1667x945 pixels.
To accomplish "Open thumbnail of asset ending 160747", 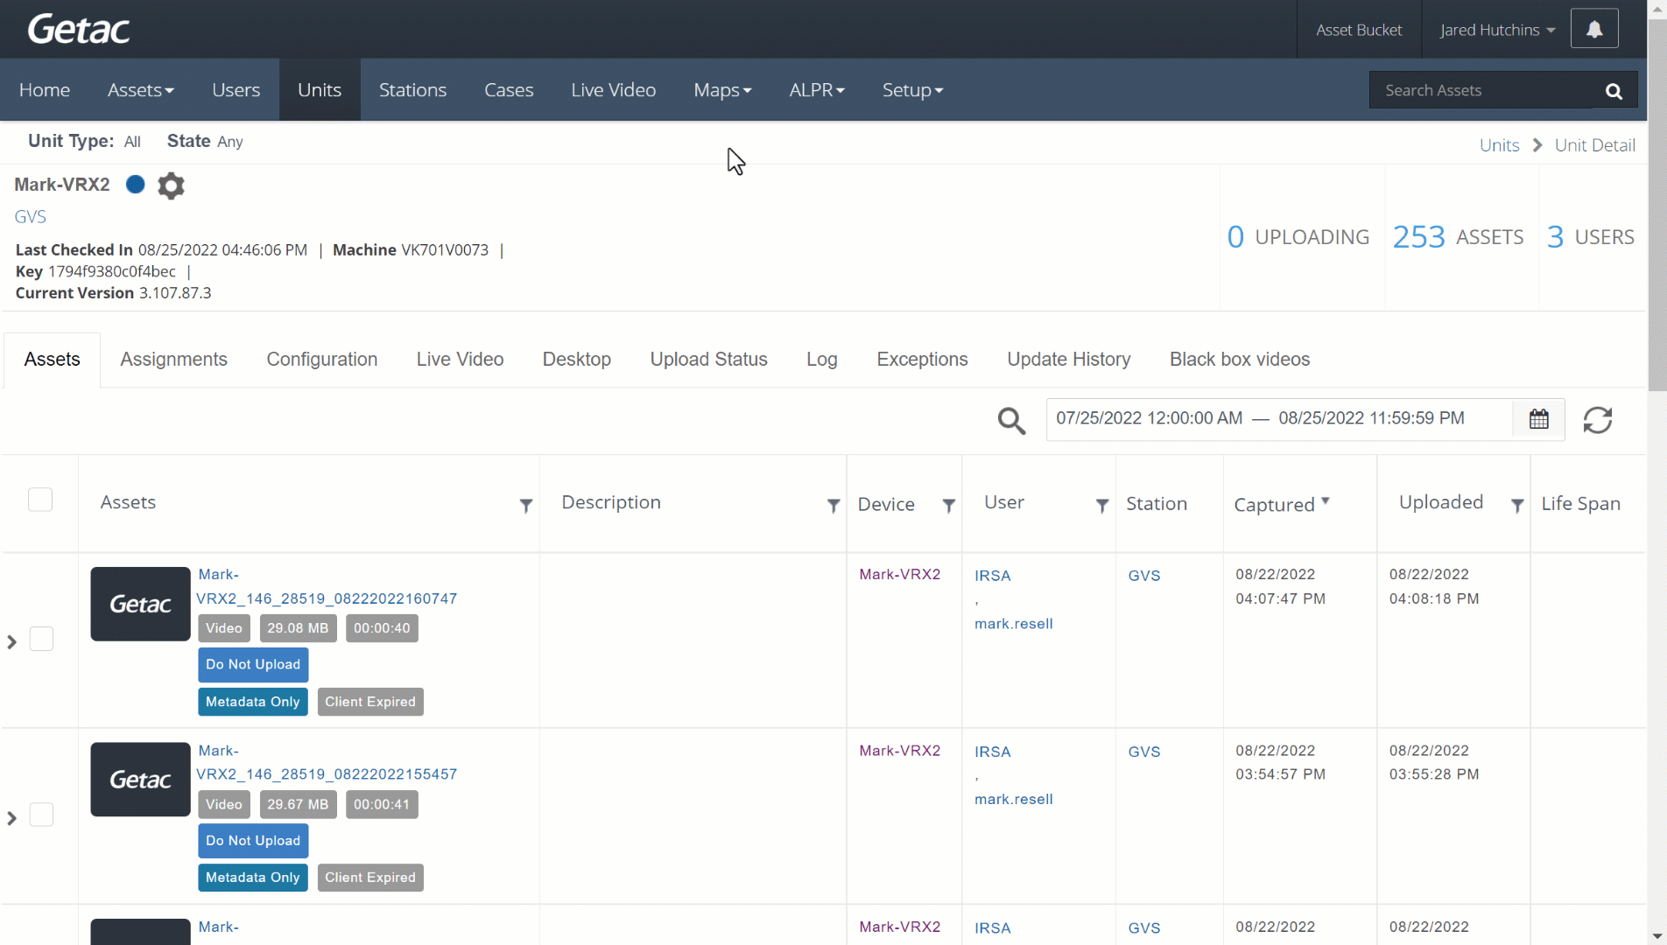I will point(140,604).
